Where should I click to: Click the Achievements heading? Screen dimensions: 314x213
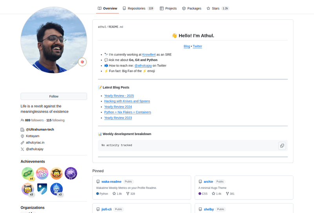point(33,161)
